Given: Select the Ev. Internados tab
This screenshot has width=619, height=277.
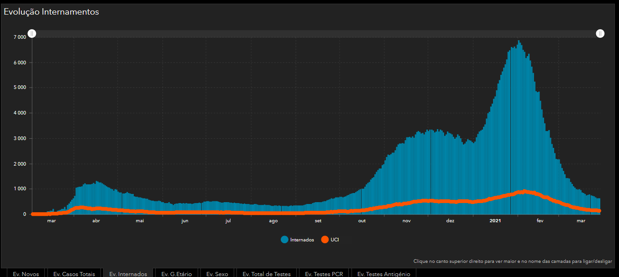Looking at the screenshot, I should (128, 273).
